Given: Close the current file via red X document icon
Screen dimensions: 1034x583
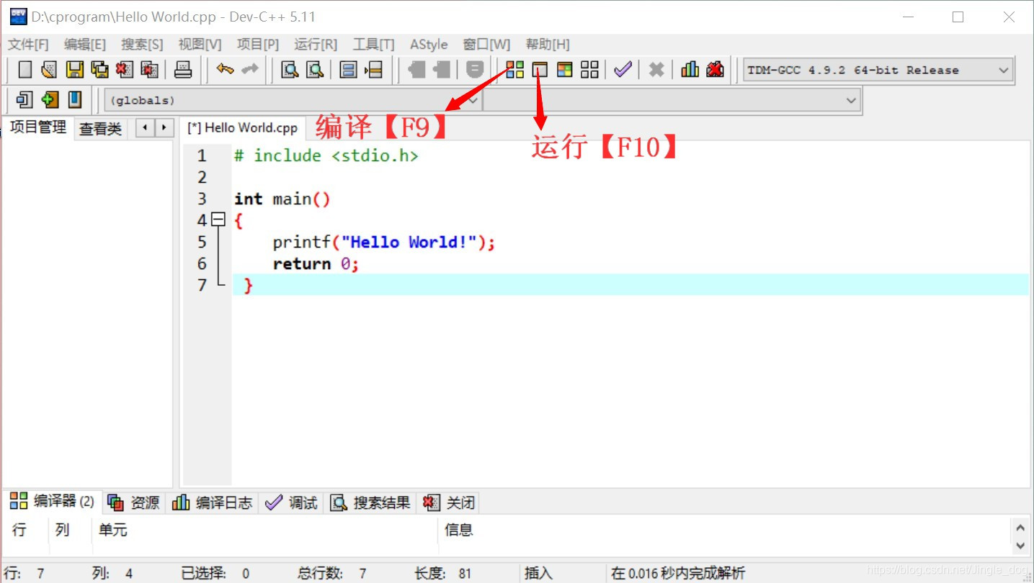Looking at the screenshot, I should pyautogui.click(x=125, y=70).
